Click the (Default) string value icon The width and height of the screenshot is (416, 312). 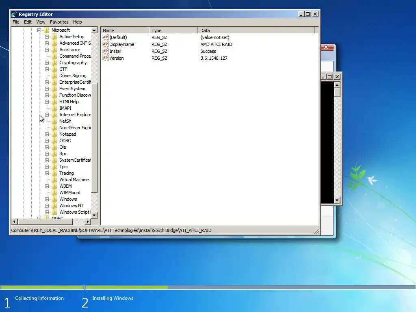click(x=106, y=37)
